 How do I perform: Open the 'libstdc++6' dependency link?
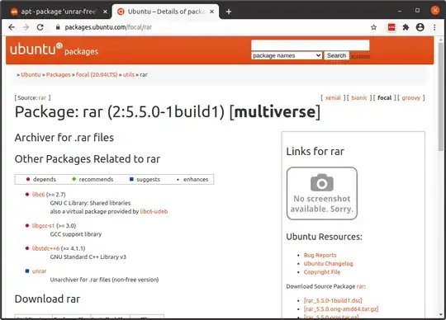(45, 248)
